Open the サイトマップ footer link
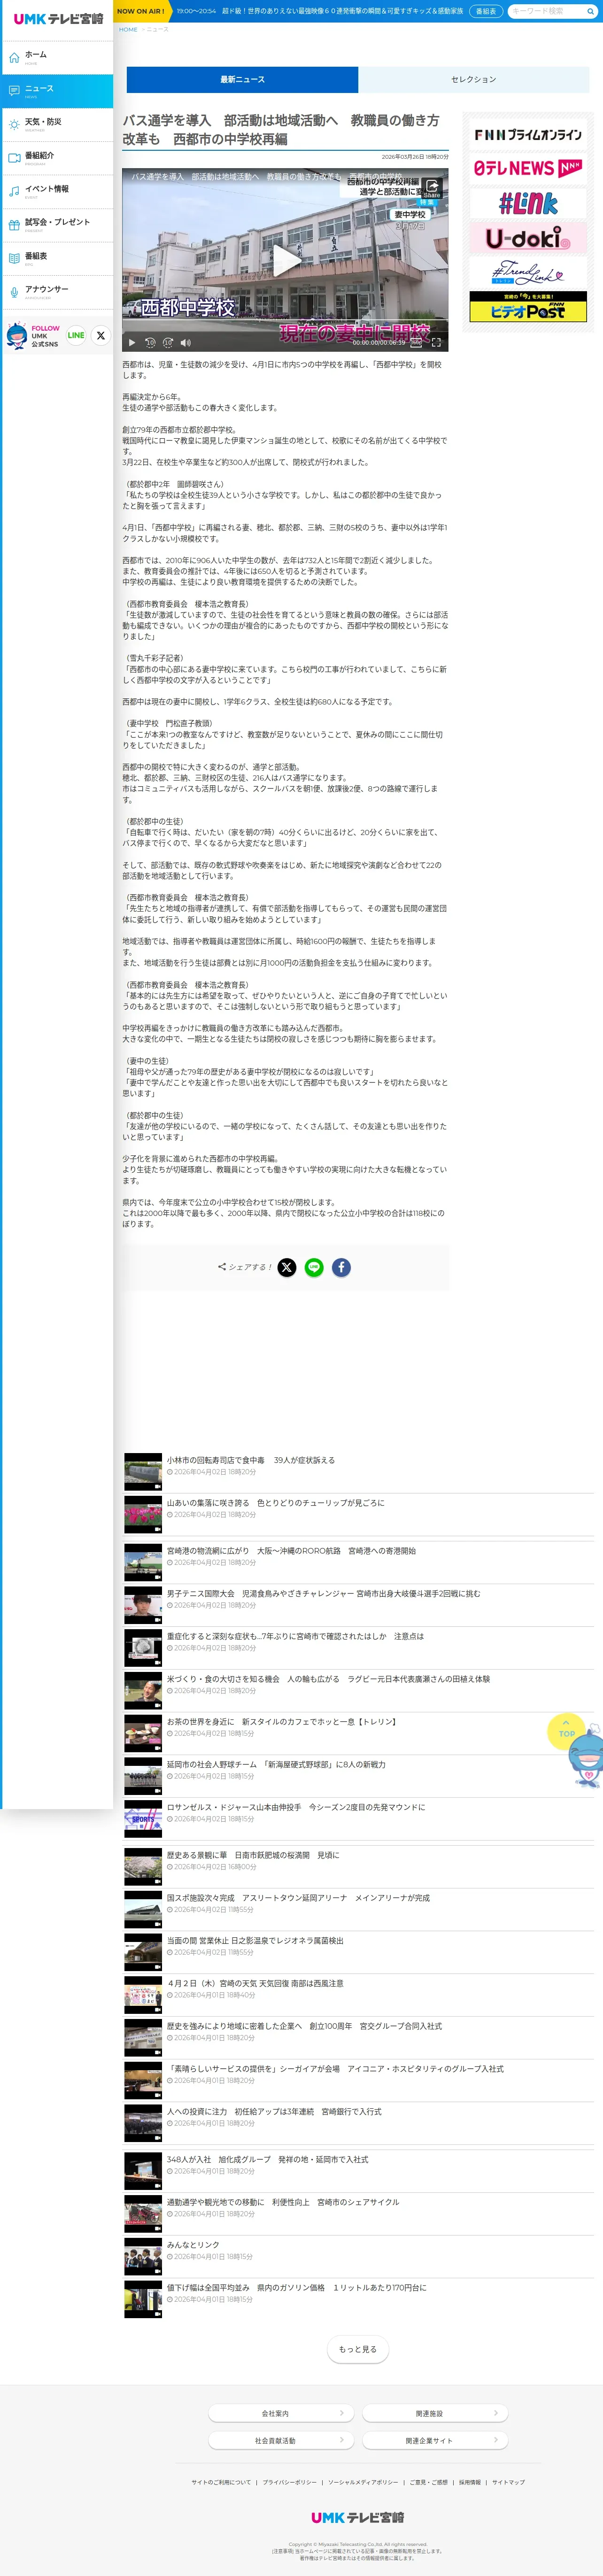603x2576 pixels. coord(508,2483)
